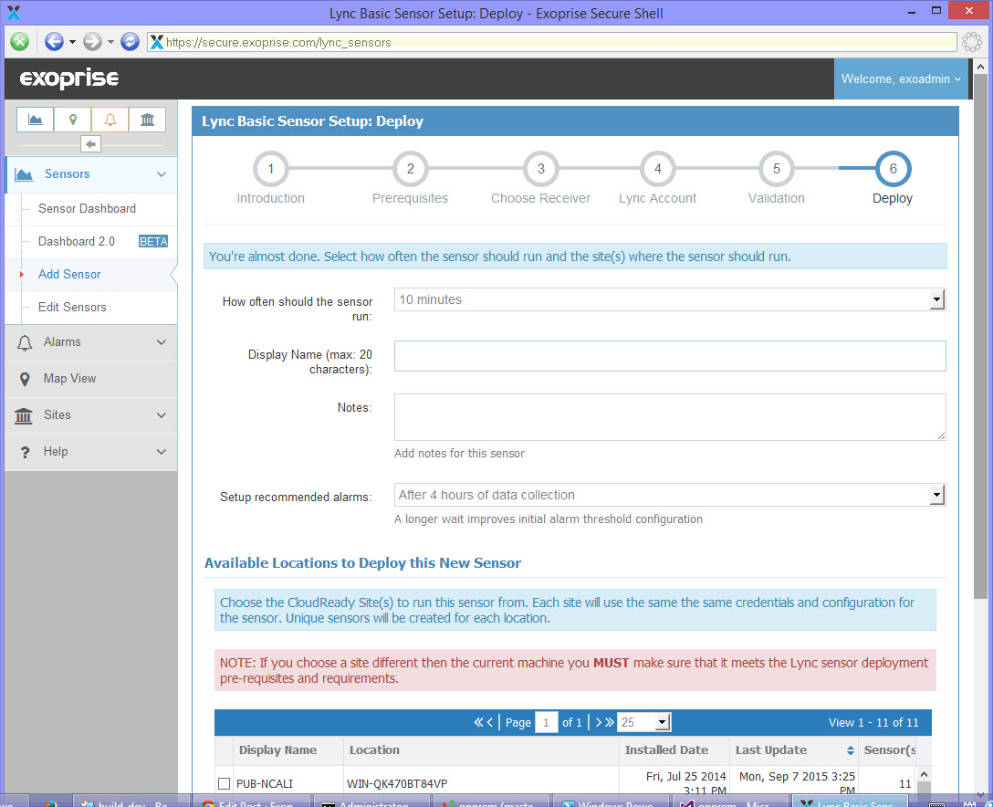Open Setup recommended alarms dropdown
Screen dimensions: 993x807
(x=670, y=495)
